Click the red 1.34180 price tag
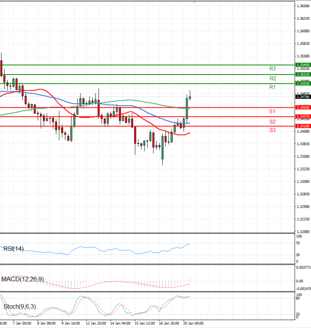Viewport: 311px width, 328px height. click(x=303, y=126)
